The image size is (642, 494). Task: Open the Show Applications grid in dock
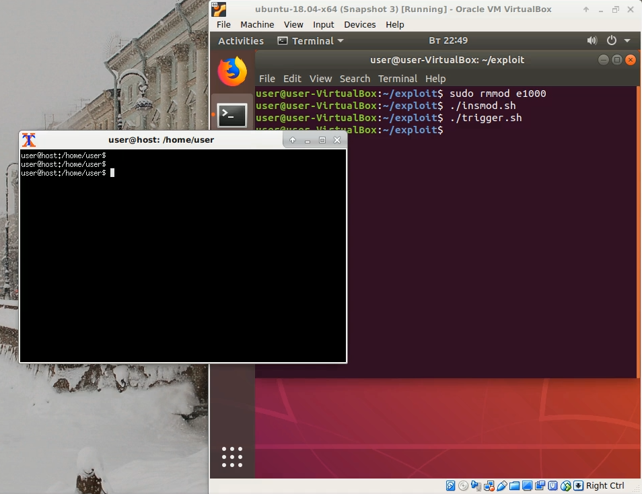[x=232, y=457]
